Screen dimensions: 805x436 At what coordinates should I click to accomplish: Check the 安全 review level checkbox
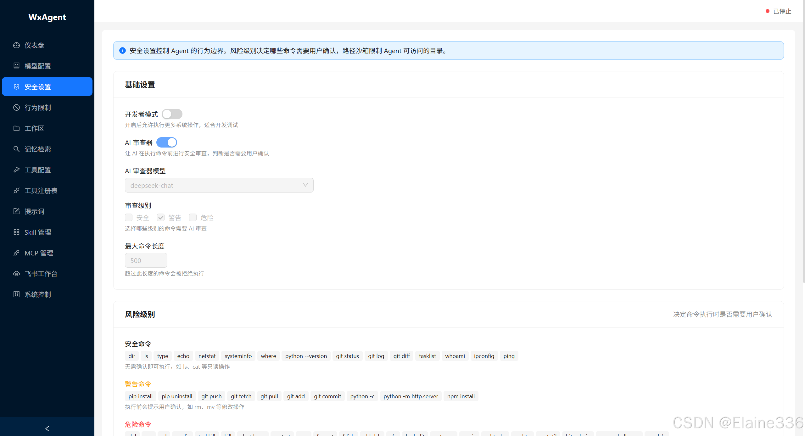coord(129,217)
